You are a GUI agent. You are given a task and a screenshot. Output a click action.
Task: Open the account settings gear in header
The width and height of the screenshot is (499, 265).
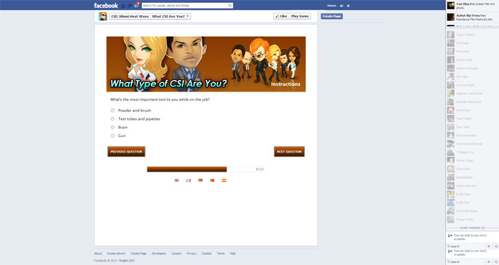pyautogui.click(x=348, y=6)
